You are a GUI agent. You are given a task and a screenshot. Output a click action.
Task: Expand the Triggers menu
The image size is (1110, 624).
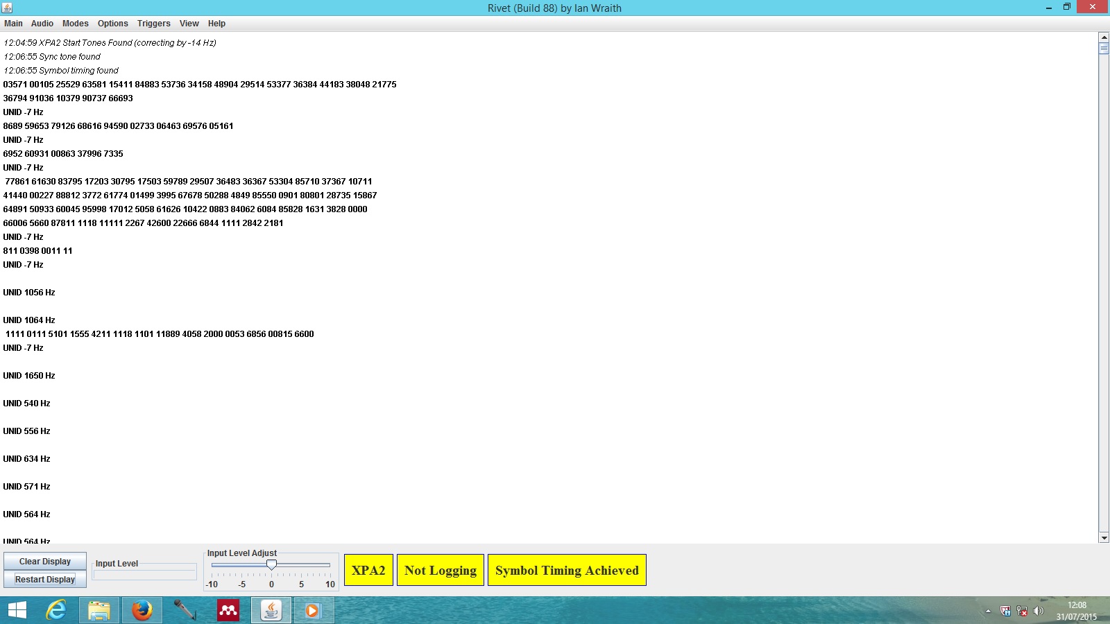click(153, 24)
